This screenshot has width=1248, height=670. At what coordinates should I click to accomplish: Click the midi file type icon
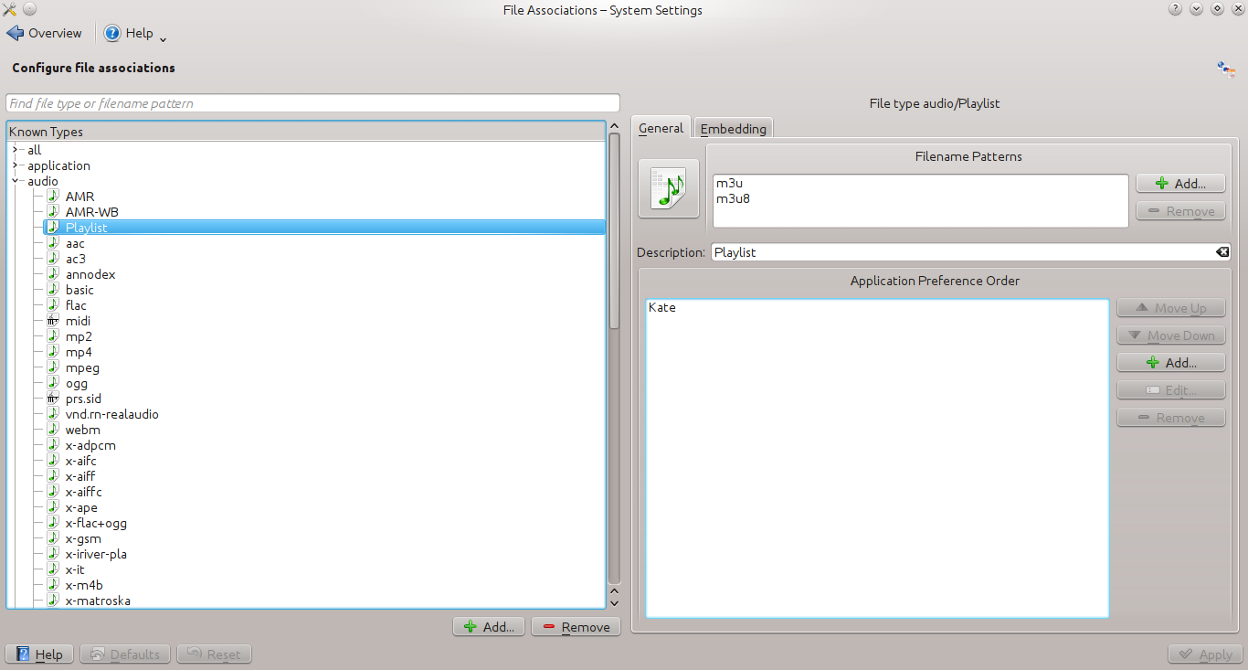[x=53, y=321]
